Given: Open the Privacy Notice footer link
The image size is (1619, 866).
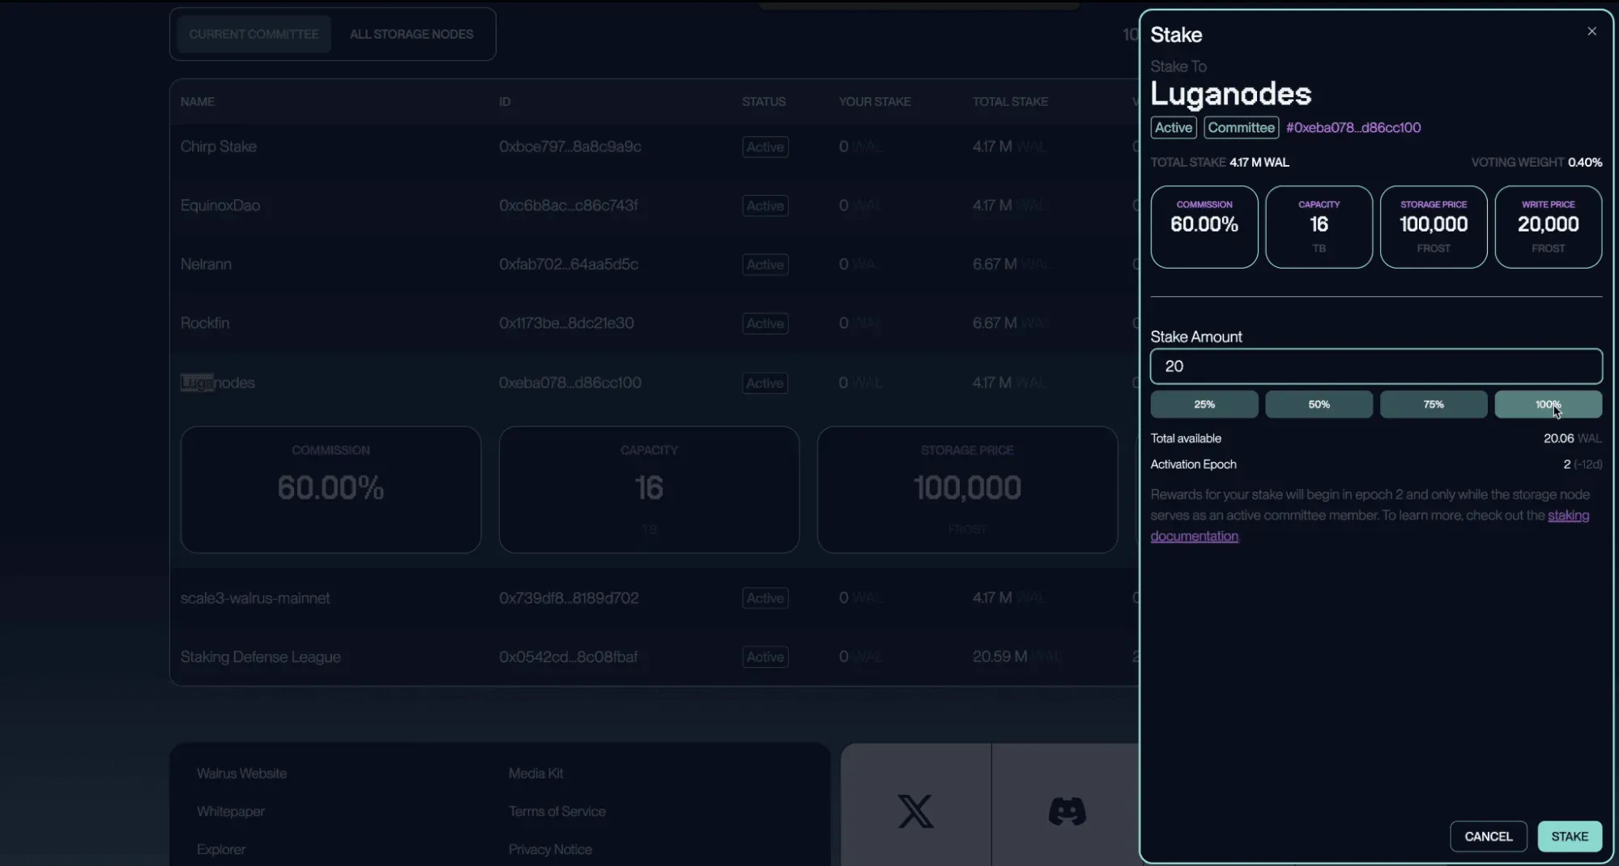Looking at the screenshot, I should click(x=550, y=850).
